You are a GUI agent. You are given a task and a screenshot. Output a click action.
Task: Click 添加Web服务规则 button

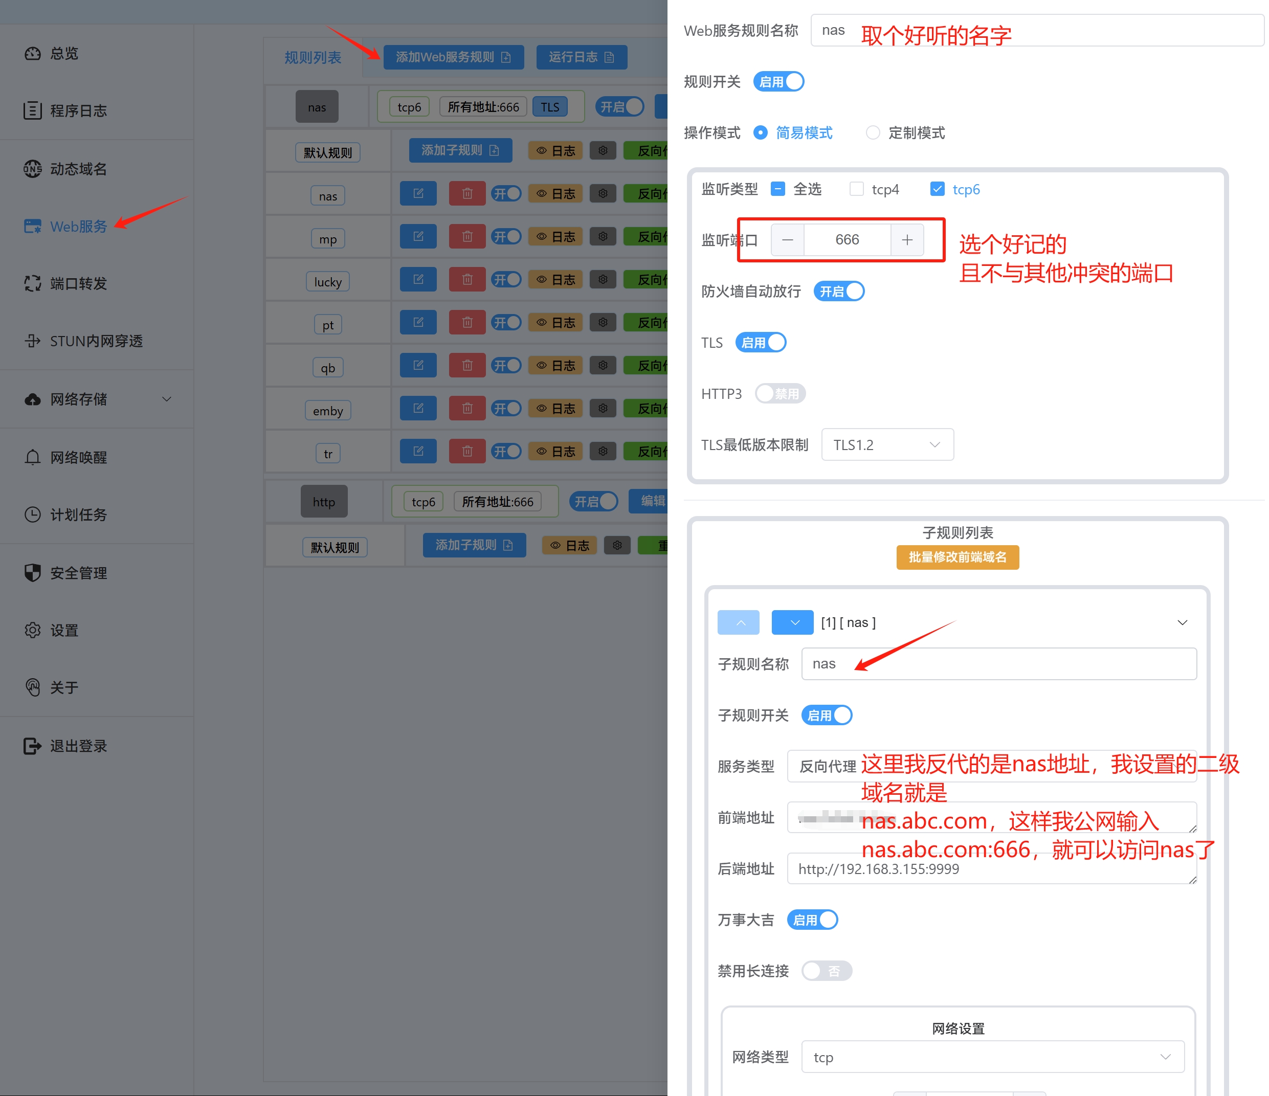[454, 57]
